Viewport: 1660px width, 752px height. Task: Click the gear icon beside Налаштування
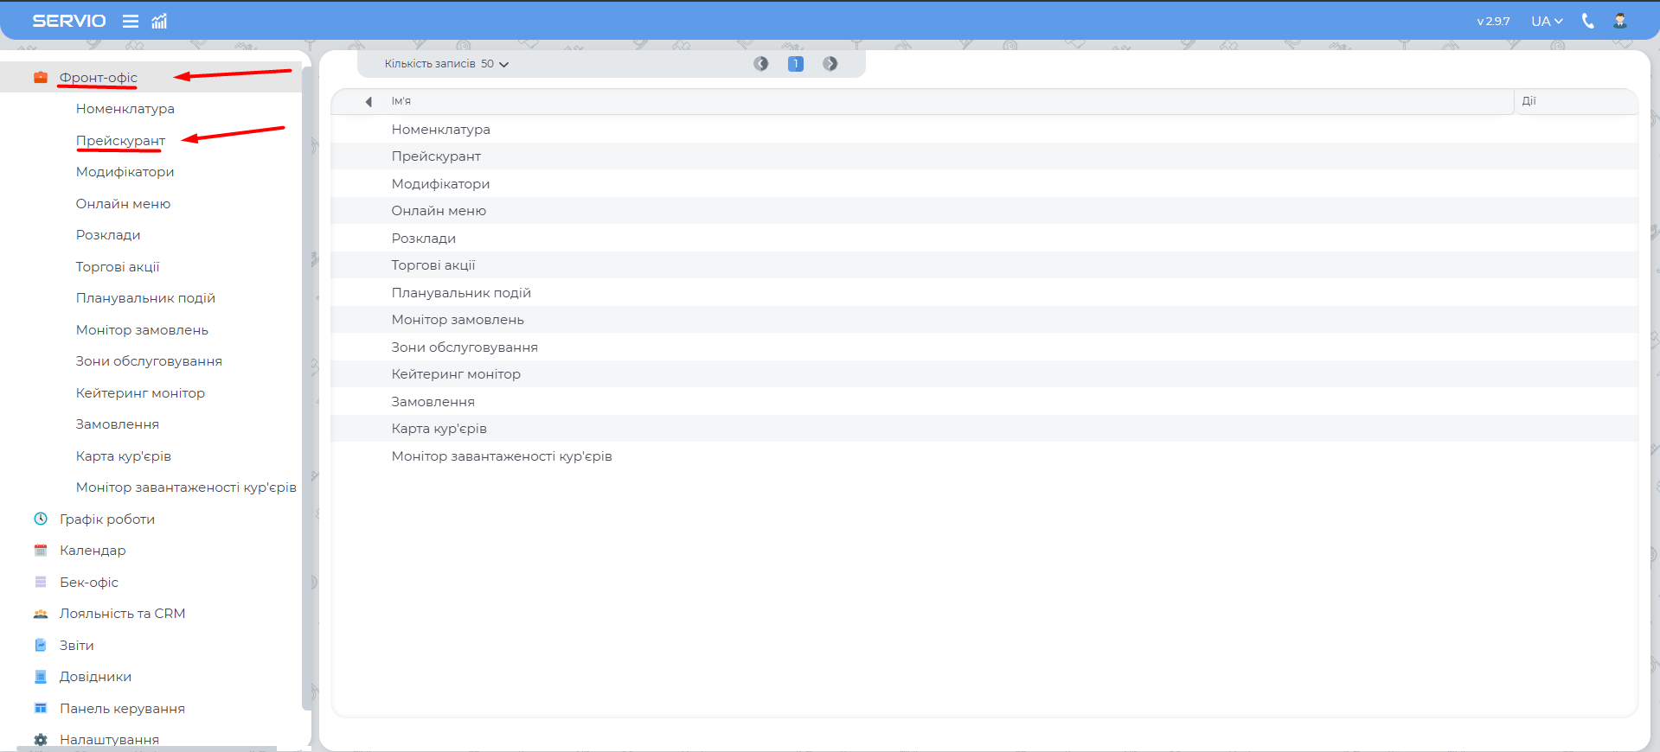click(41, 740)
